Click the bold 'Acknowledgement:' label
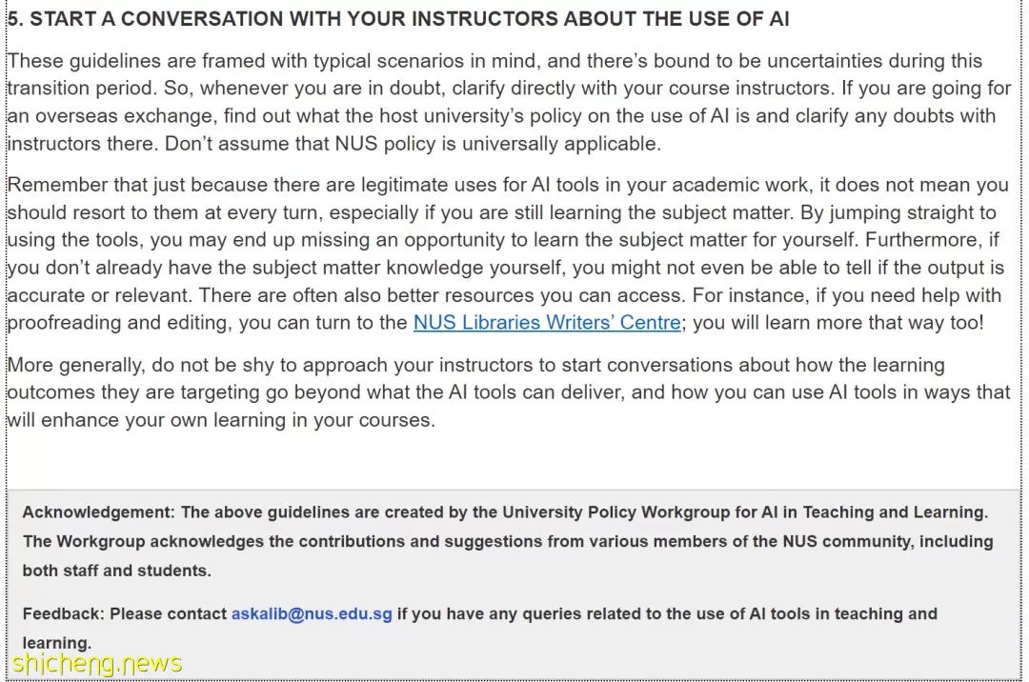 (x=98, y=512)
